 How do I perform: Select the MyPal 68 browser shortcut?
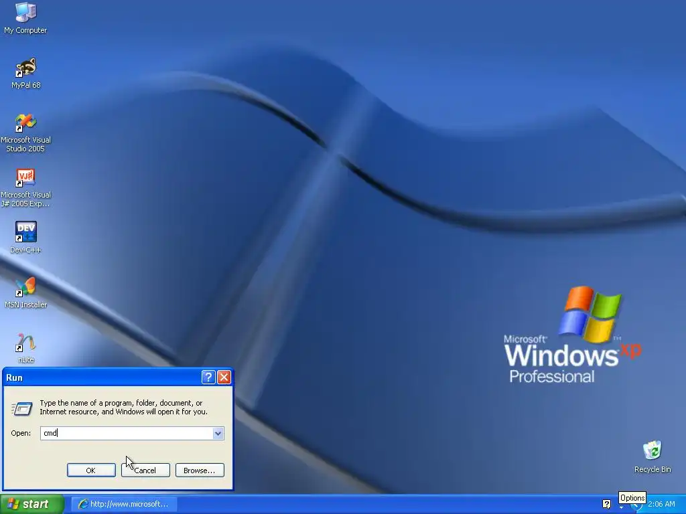click(x=25, y=73)
